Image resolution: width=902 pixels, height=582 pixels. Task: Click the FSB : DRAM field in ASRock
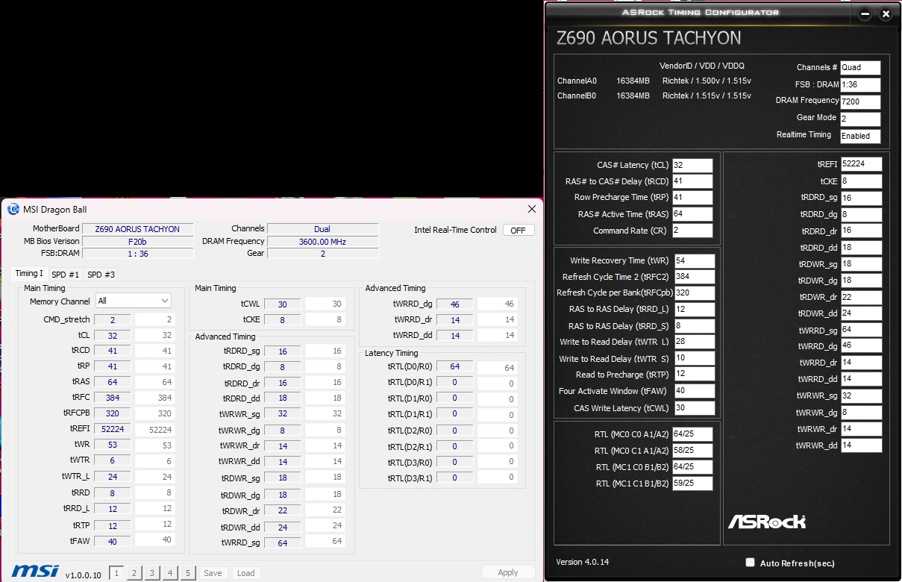pos(860,84)
